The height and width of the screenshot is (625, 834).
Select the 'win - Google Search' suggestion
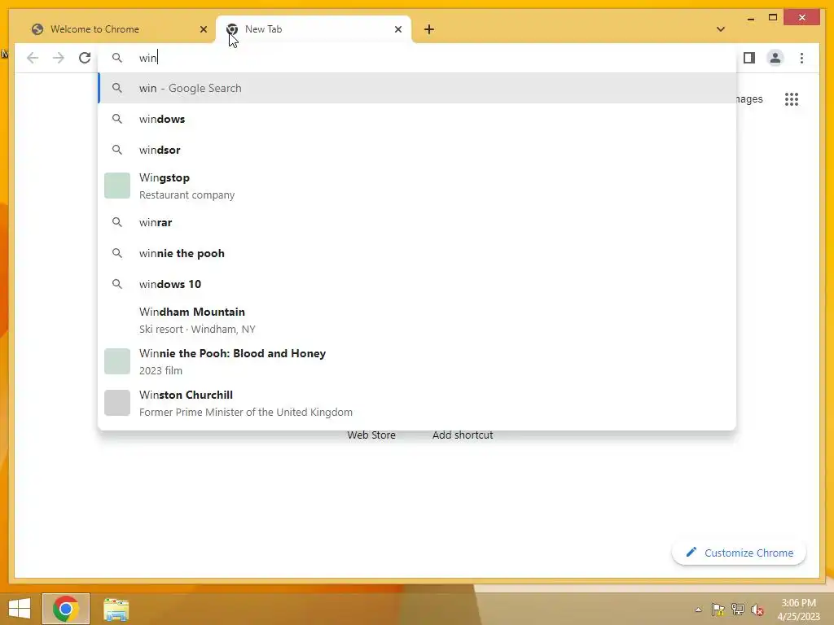pyautogui.click(x=418, y=88)
